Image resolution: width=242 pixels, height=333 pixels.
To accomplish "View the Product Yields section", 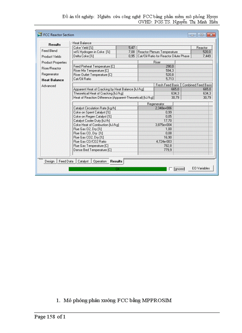I will pos(51,57).
